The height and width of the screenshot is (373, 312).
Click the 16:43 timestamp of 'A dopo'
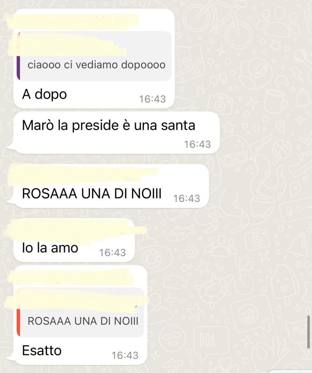[x=152, y=99]
